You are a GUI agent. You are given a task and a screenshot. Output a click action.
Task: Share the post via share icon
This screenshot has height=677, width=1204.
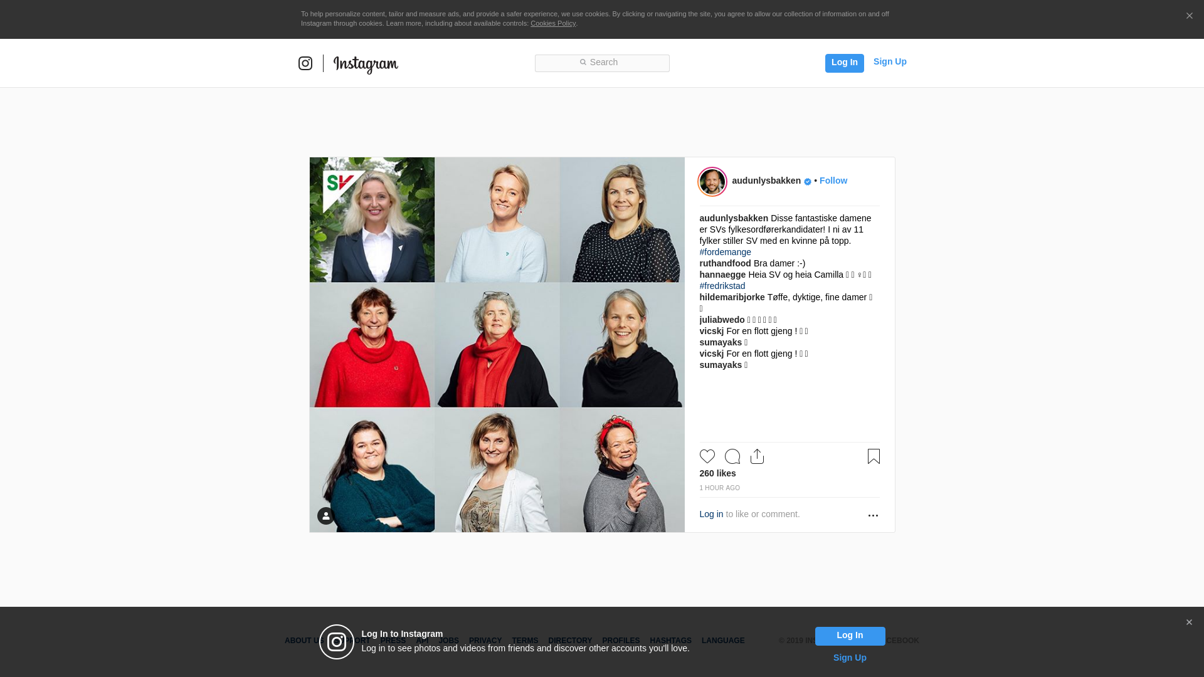[x=757, y=456]
